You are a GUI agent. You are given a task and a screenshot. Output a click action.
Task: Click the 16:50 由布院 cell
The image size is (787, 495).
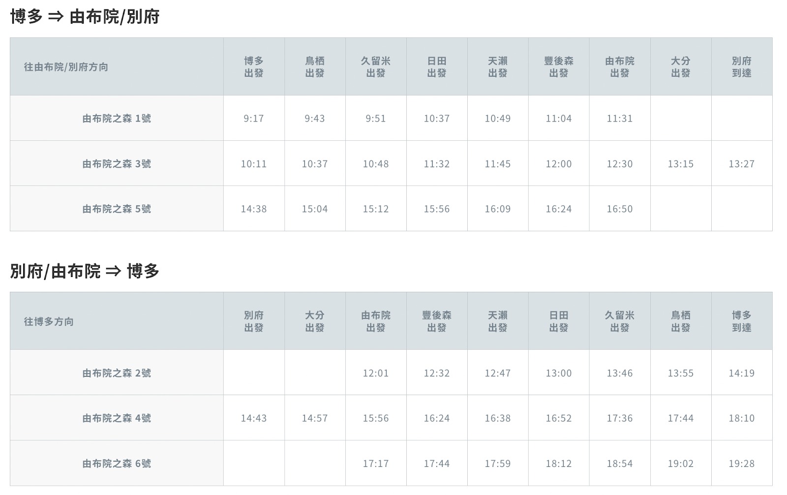click(620, 209)
